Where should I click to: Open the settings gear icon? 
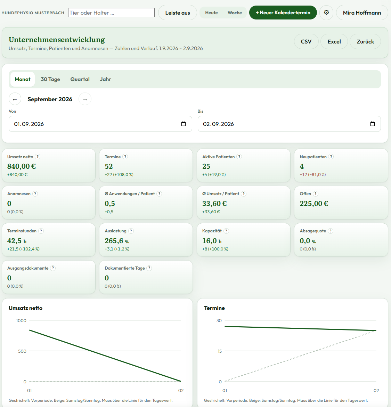click(x=326, y=13)
